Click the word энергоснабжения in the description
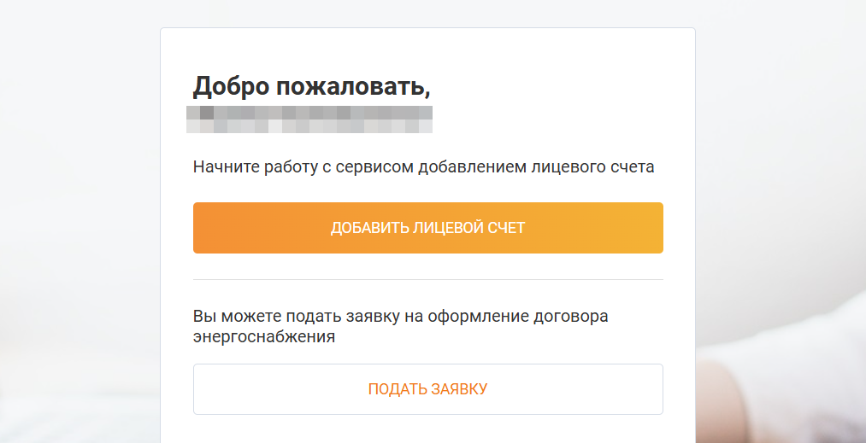 (263, 336)
